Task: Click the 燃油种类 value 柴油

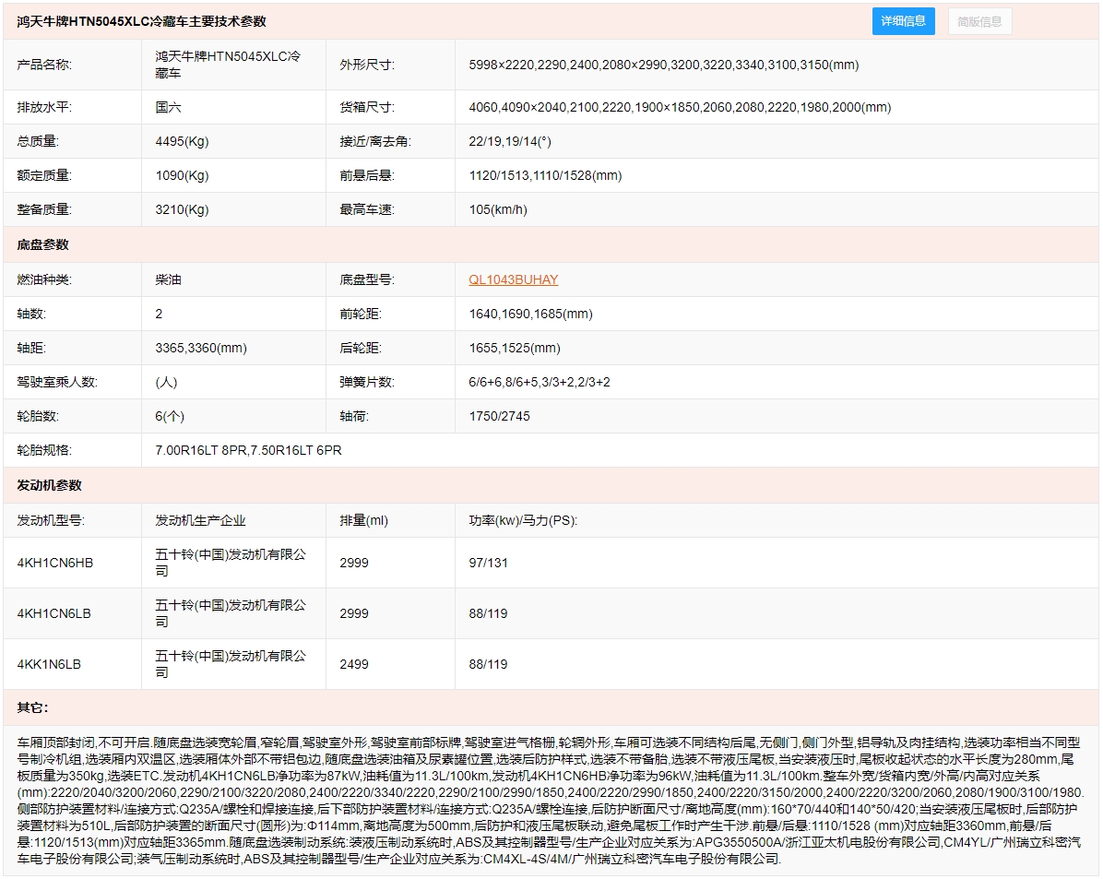Action: point(168,279)
